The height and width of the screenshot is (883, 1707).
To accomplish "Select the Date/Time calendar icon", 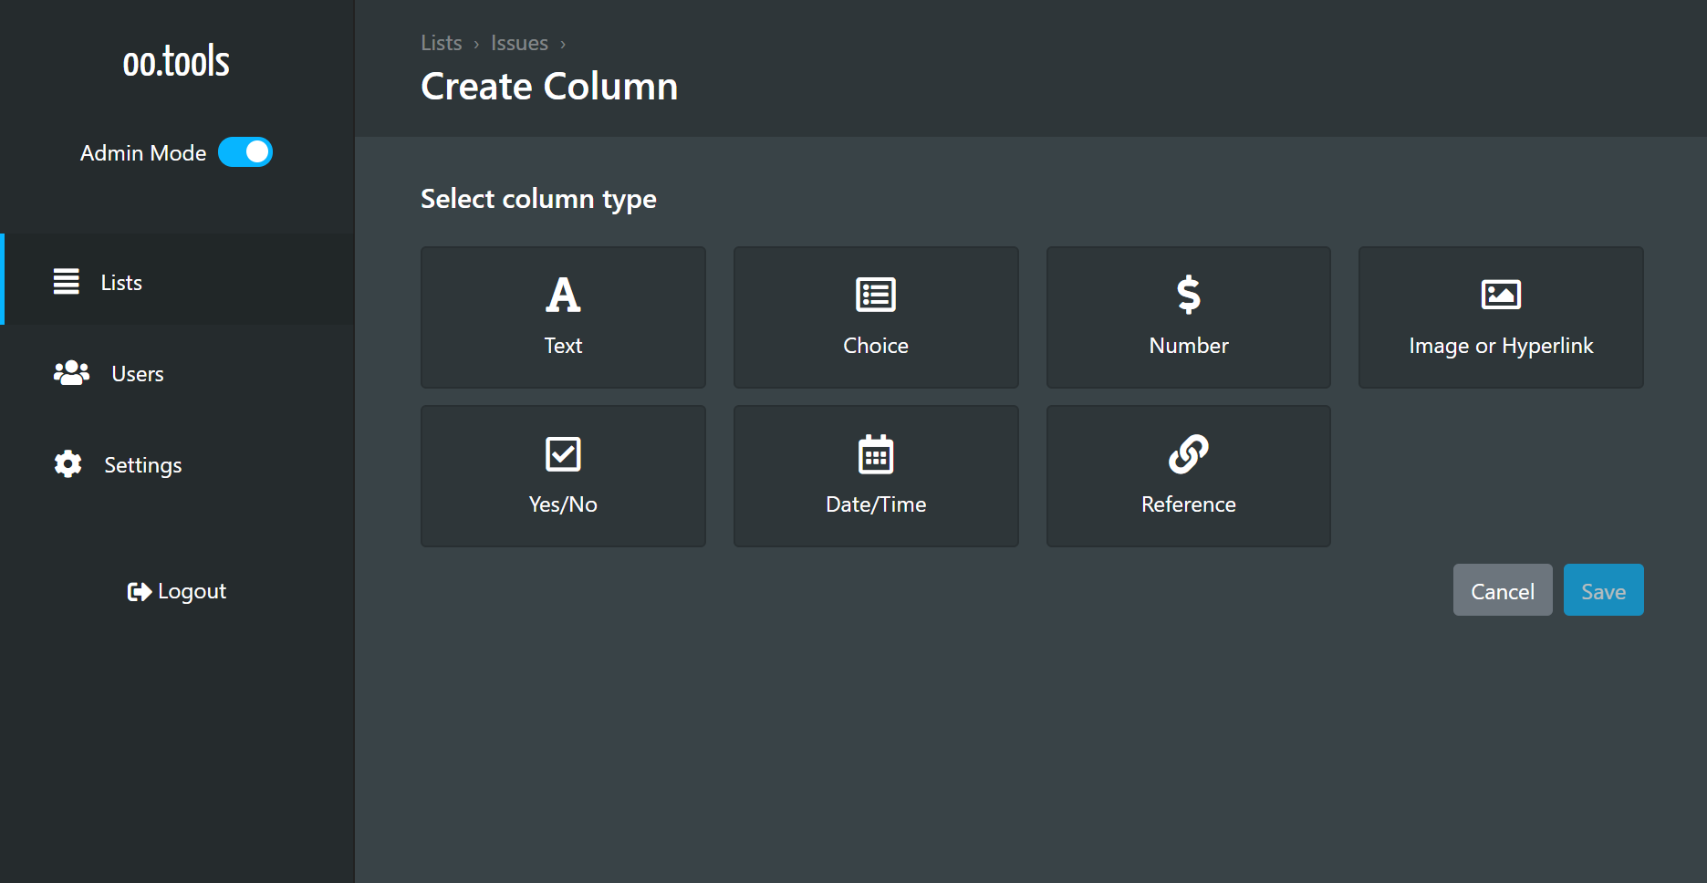I will click(875, 453).
